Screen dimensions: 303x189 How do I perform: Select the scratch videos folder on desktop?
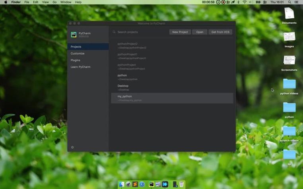(x=289, y=131)
